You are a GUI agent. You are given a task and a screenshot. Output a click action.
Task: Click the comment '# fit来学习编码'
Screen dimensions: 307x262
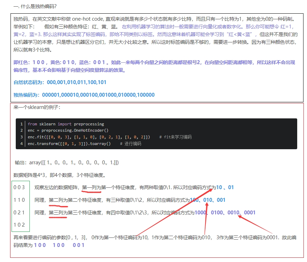point(175,137)
